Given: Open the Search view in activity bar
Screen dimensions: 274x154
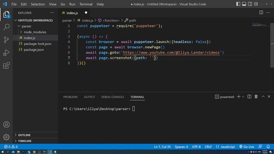Looking at the screenshot, I should point(6,27).
